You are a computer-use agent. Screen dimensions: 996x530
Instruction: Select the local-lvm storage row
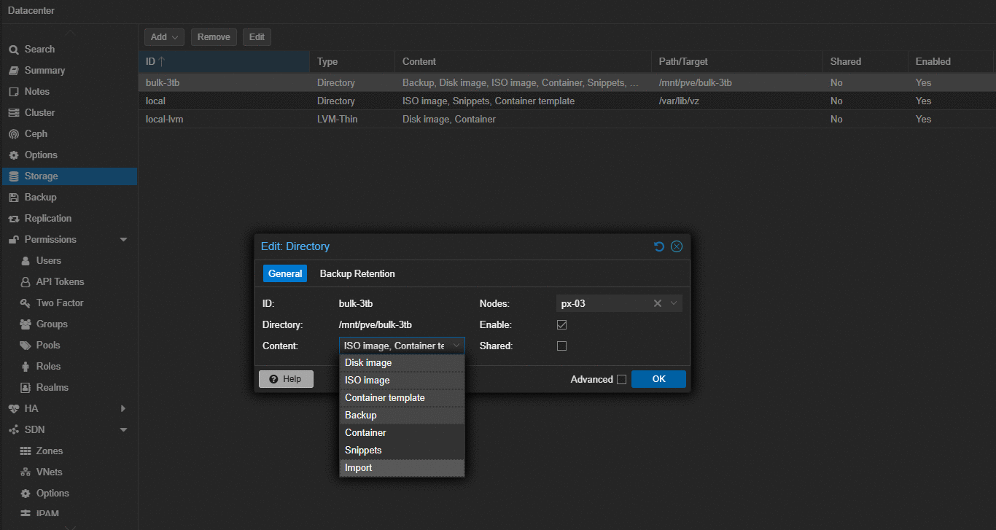[566, 119]
